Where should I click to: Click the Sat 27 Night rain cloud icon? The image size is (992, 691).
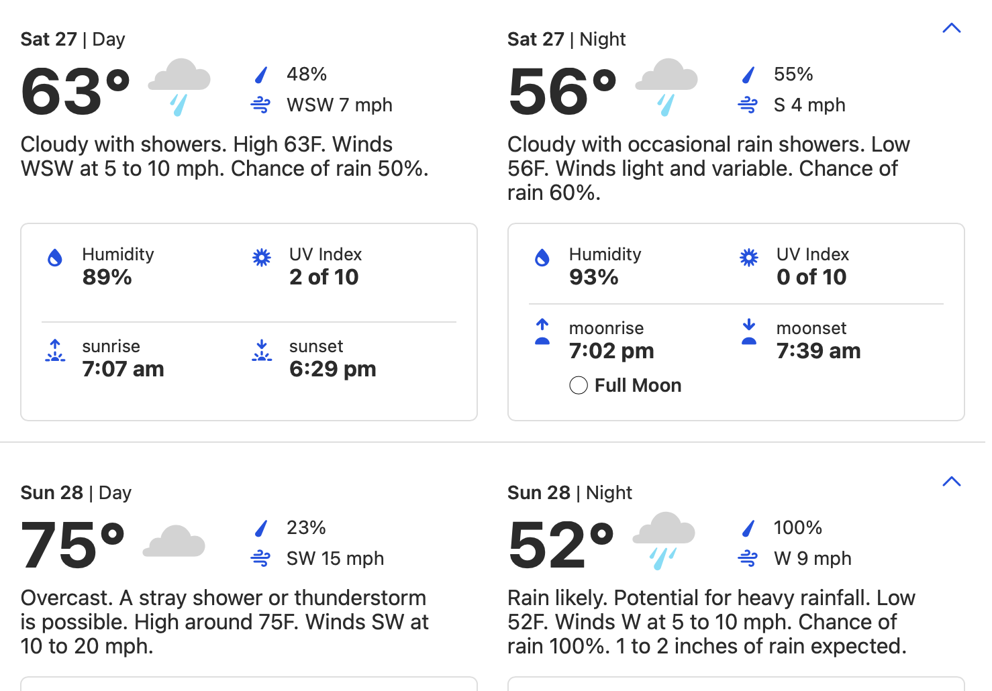666,87
